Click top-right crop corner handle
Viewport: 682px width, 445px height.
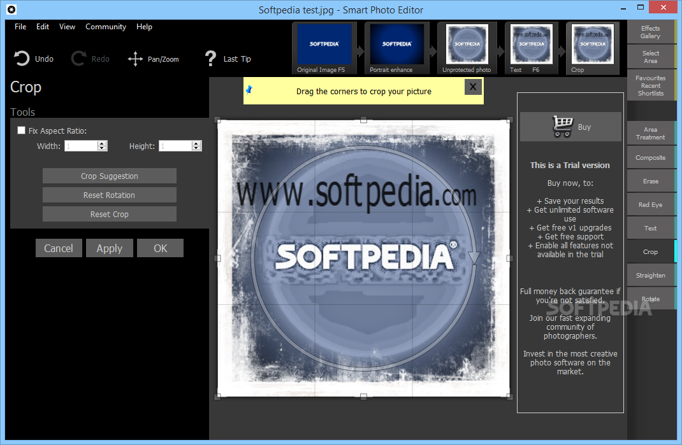click(x=509, y=120)
